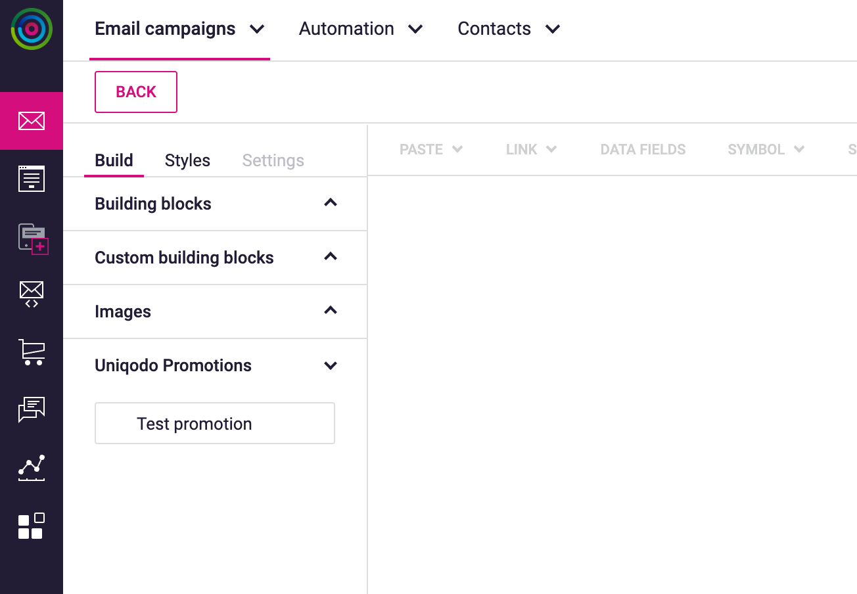Screen dimensions: 857x594
Task: Open the shopping cart commerce icon
Action: pos(32,352)
